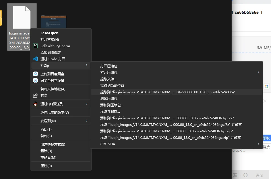Screen dimensions: 271x179
Task: Choose 压缩 ...tgz.zip 并邮寄 entry
Action: pyautogui.click(x=177, y=138)
